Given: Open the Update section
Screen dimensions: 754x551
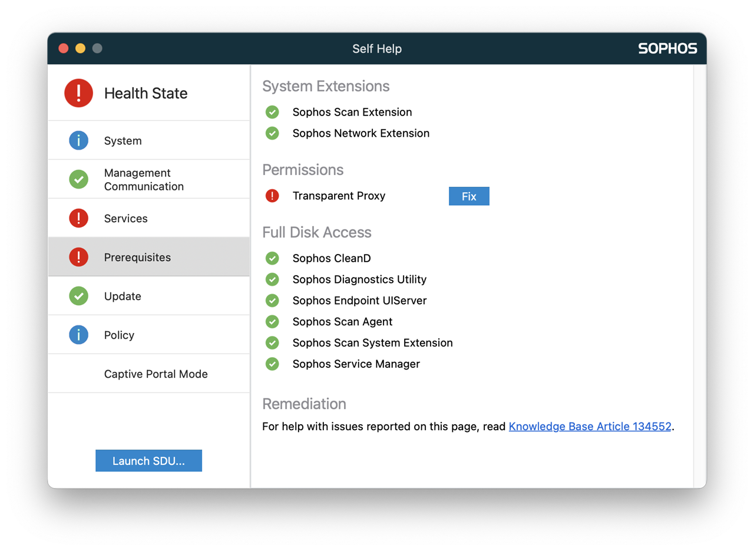Looking at the screenshot, I should pyautogui.click(x=148, y=296).
